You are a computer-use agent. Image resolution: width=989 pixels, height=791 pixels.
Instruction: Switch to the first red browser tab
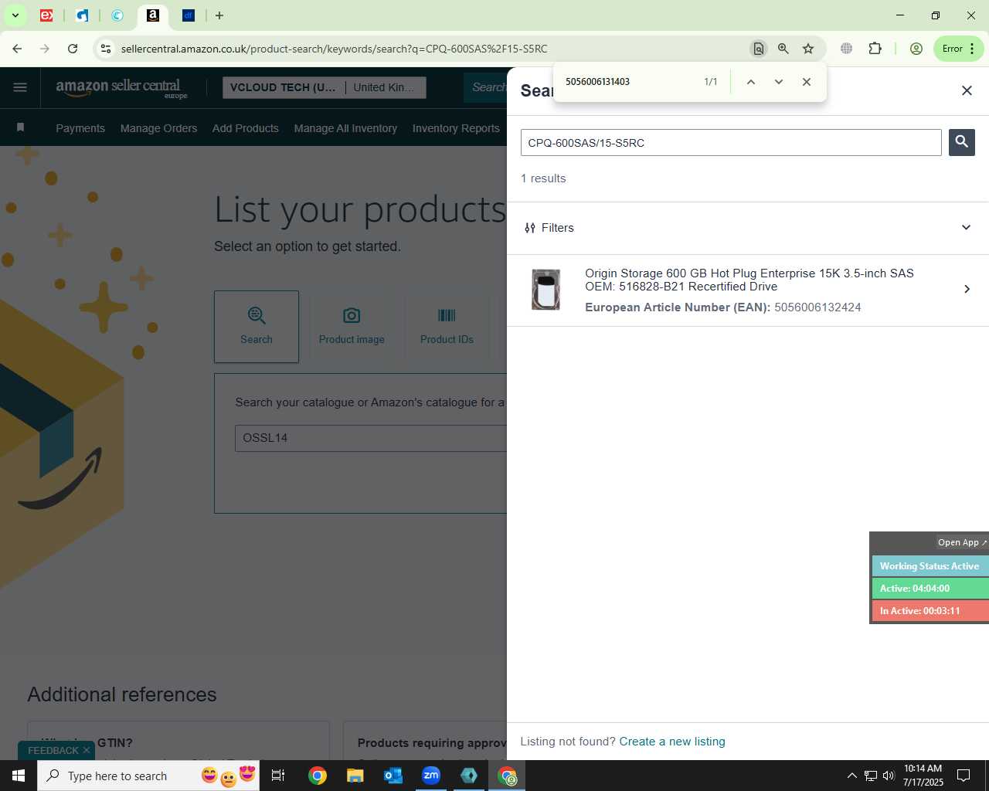(x=46, y=15)
